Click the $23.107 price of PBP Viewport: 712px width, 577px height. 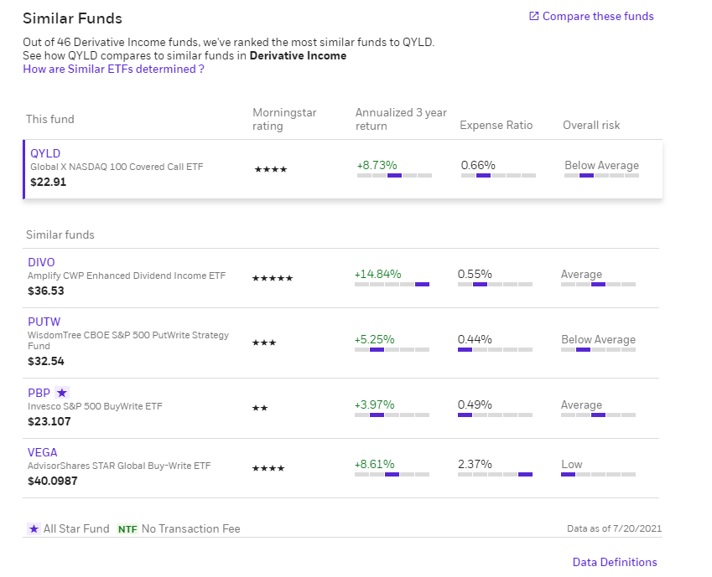(49, 421)
